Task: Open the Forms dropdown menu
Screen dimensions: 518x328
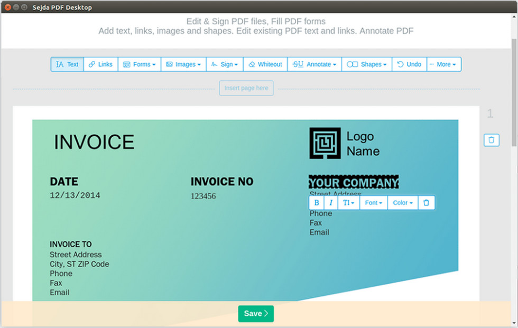Action: click(x=140, y=64)
